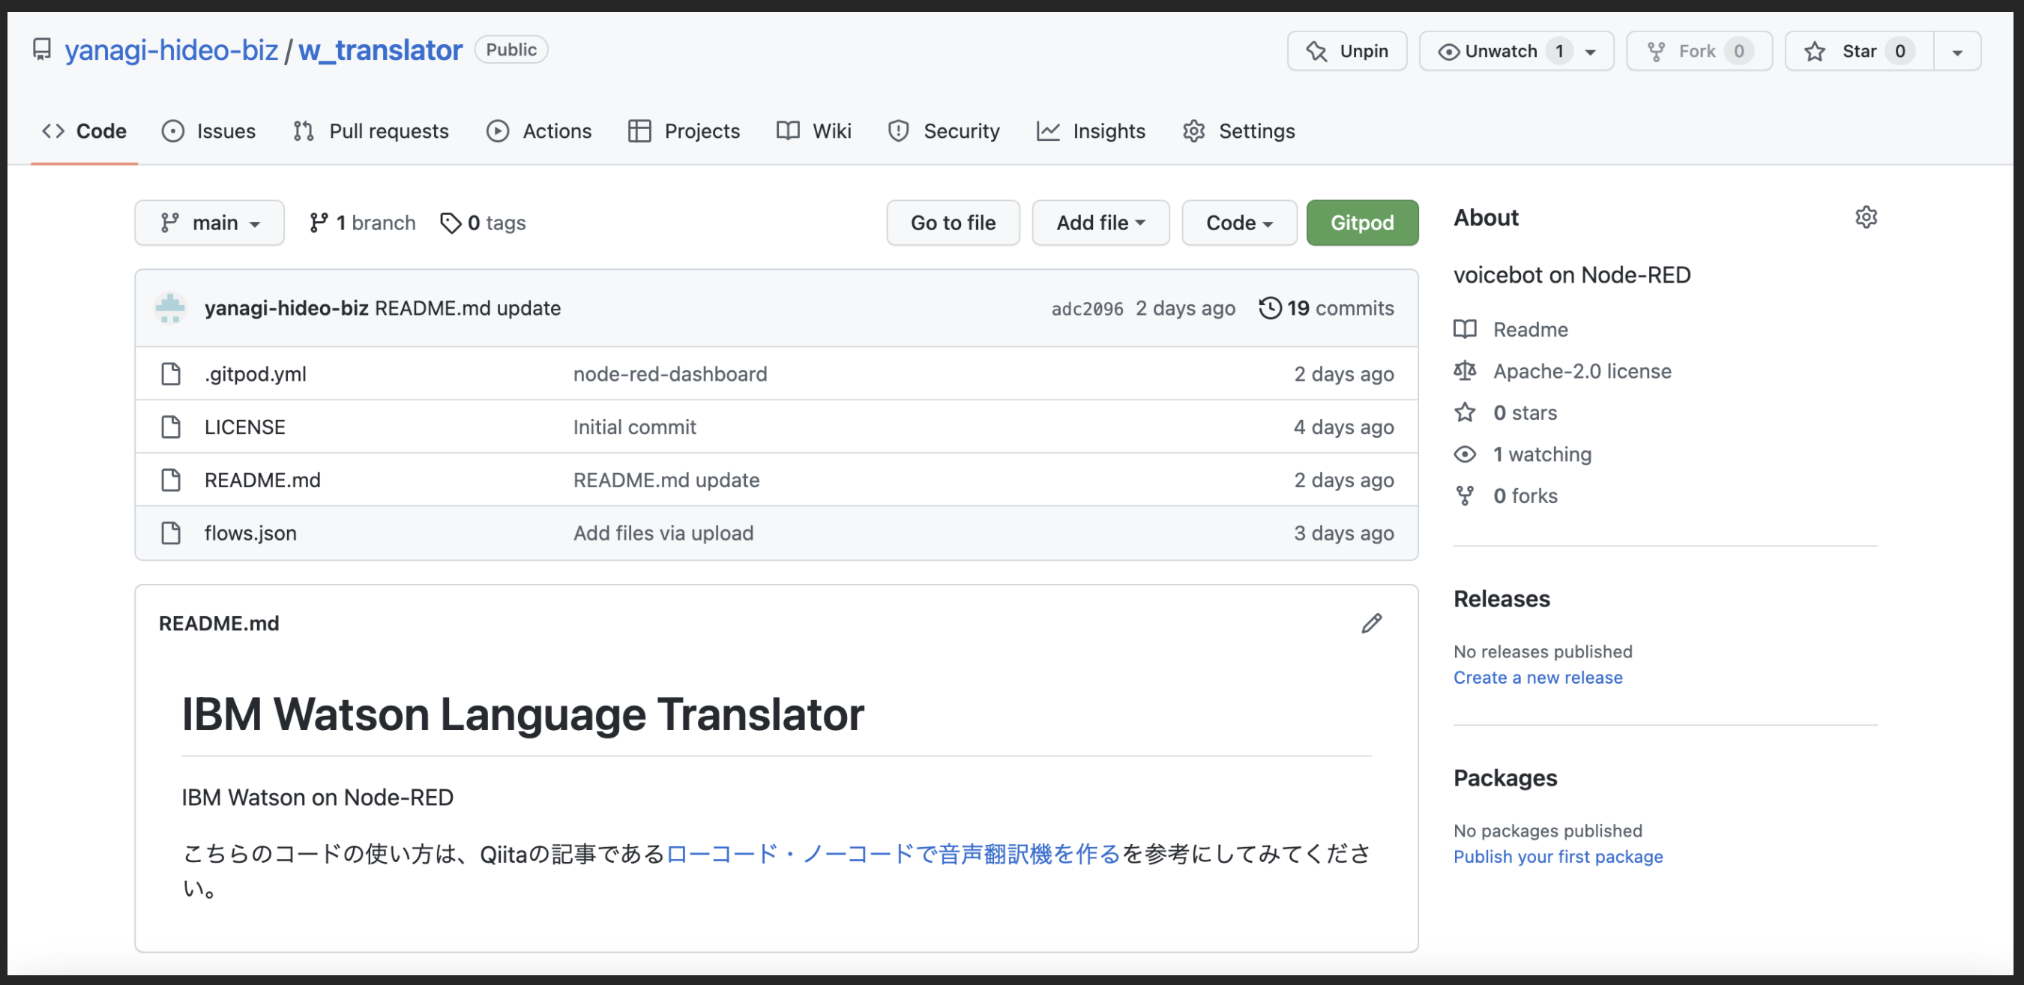Click the Apache-2.0 license scale icon
Image resolution: width=2024 pixels, height=985 pixels.
[1465, 371]
